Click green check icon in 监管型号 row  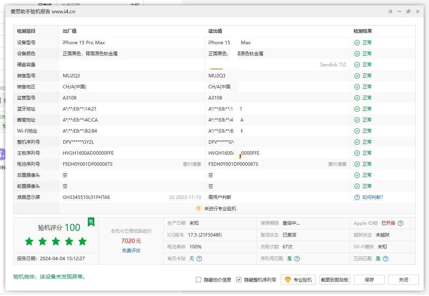[x=357, y=98]
